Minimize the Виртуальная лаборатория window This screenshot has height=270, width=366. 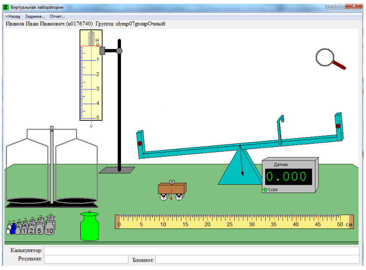pos(331,7)
